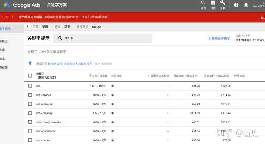Sort by 竞争程度 column header
This screenshot has width=265, height=144.
point(116,76)
